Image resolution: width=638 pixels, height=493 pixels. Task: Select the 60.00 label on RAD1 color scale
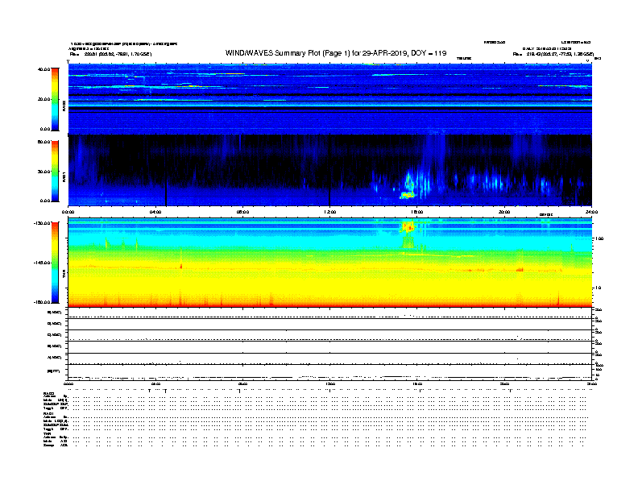click(43, 142)
